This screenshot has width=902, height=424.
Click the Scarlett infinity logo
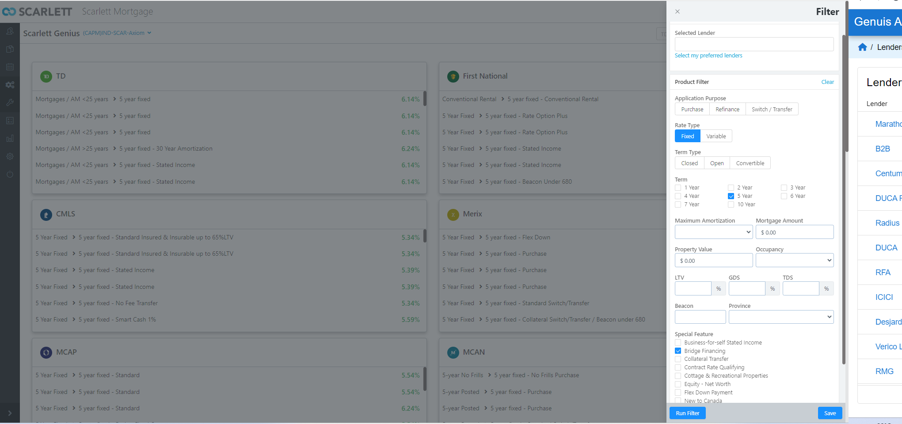(x=9, y=12)
